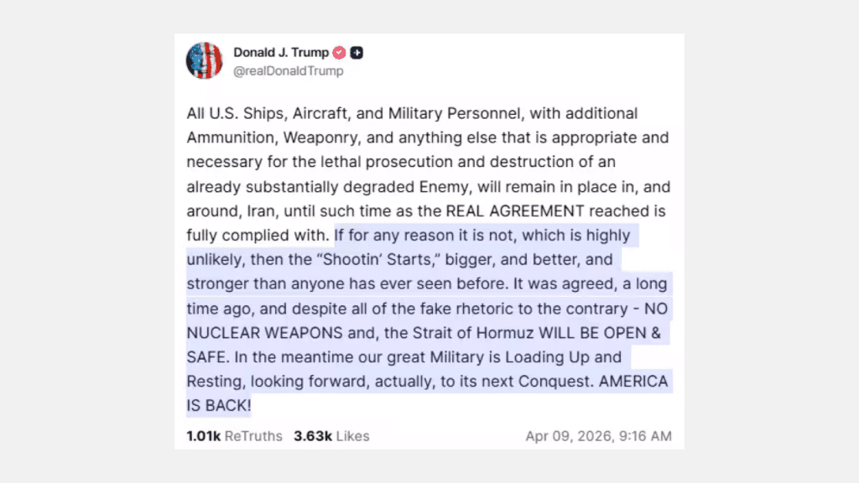Open the Donald J. Trump display name

click(x=281, y=53)
